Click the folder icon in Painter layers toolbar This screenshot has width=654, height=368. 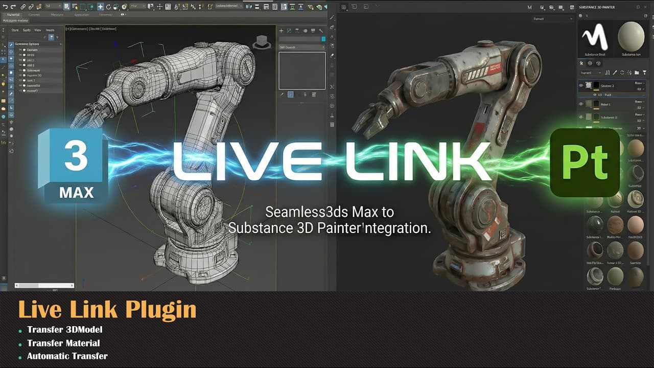coord(637,73)
